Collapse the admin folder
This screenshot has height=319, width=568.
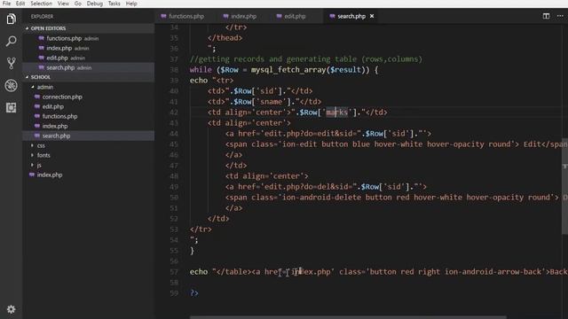33,87
